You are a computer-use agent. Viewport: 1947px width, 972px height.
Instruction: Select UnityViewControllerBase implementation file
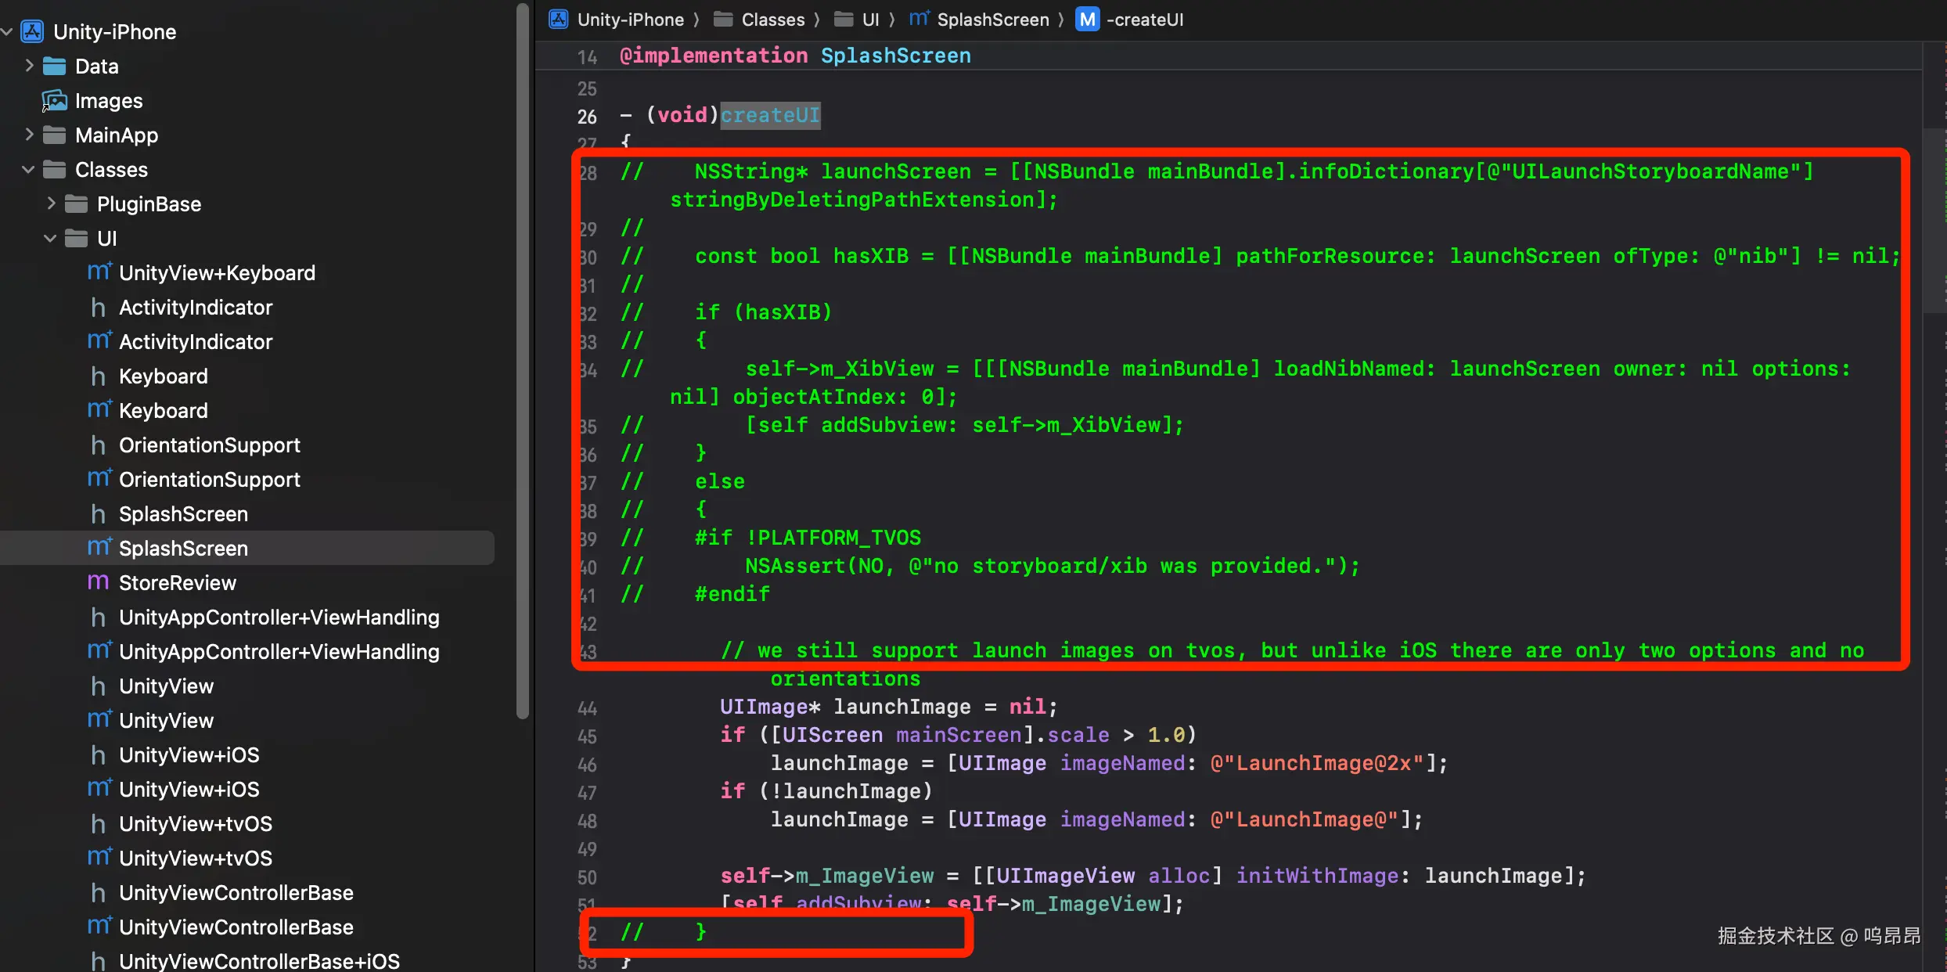click(236, 927)
